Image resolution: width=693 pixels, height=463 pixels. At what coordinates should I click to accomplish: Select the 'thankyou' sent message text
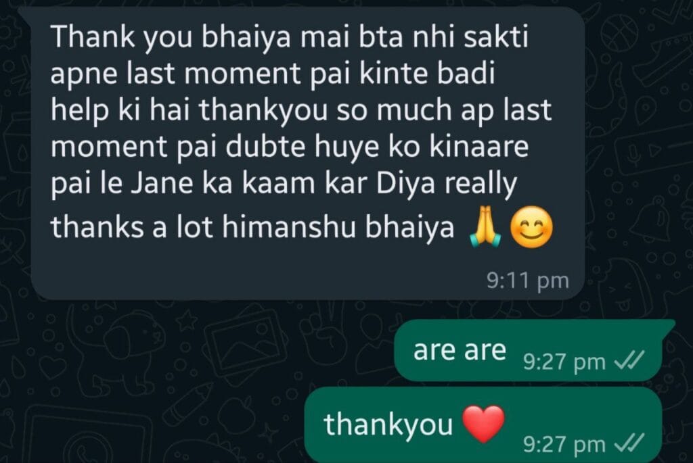coord(388,424)
